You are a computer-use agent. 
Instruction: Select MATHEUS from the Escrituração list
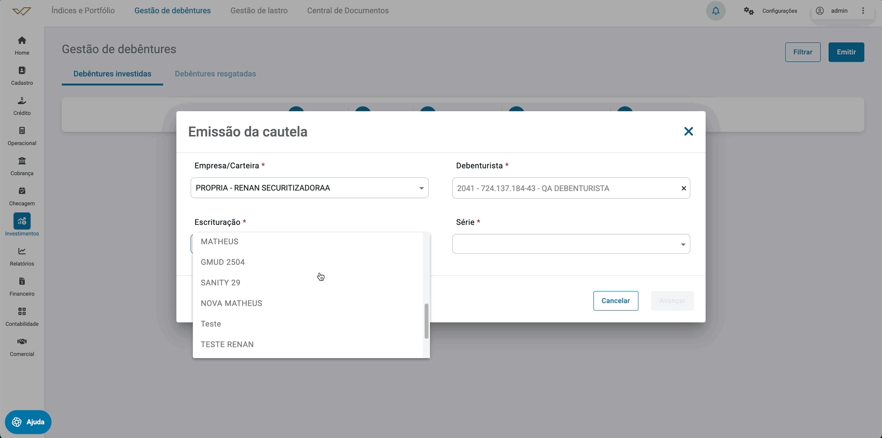tap(308, 242)
